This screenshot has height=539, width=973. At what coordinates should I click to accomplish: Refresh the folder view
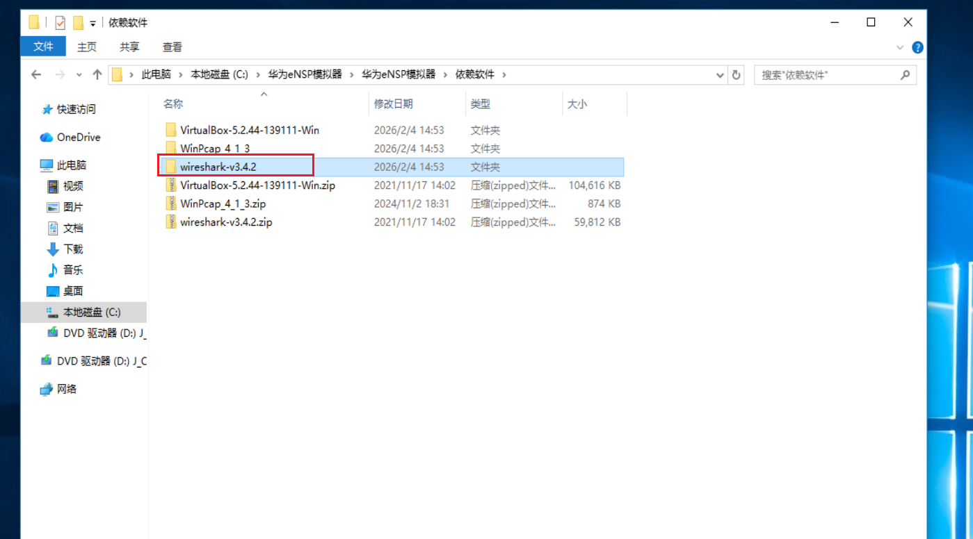click(737, 74)
